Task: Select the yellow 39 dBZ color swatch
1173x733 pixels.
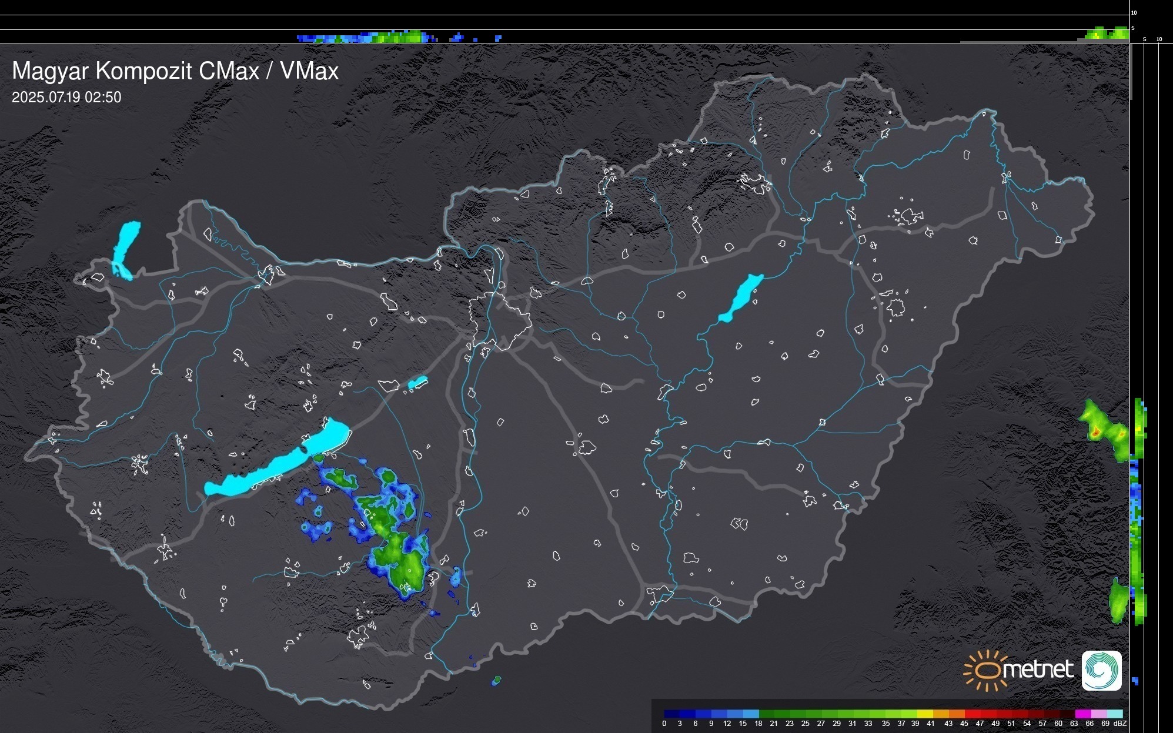Action: coord(924,714)
